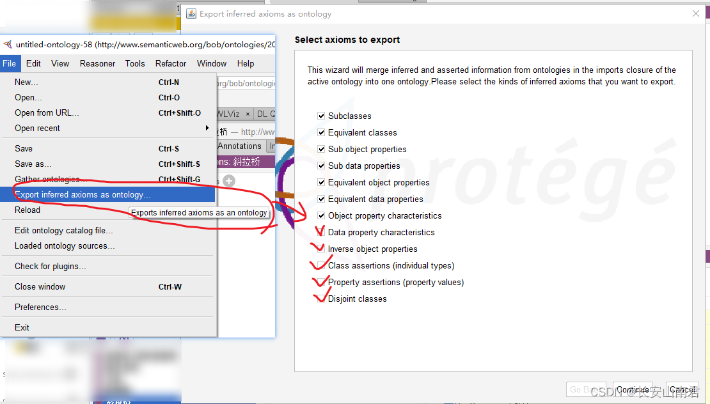
Task: Click the Go Back button
Action: pyautogui.click(x=585, y=389)
